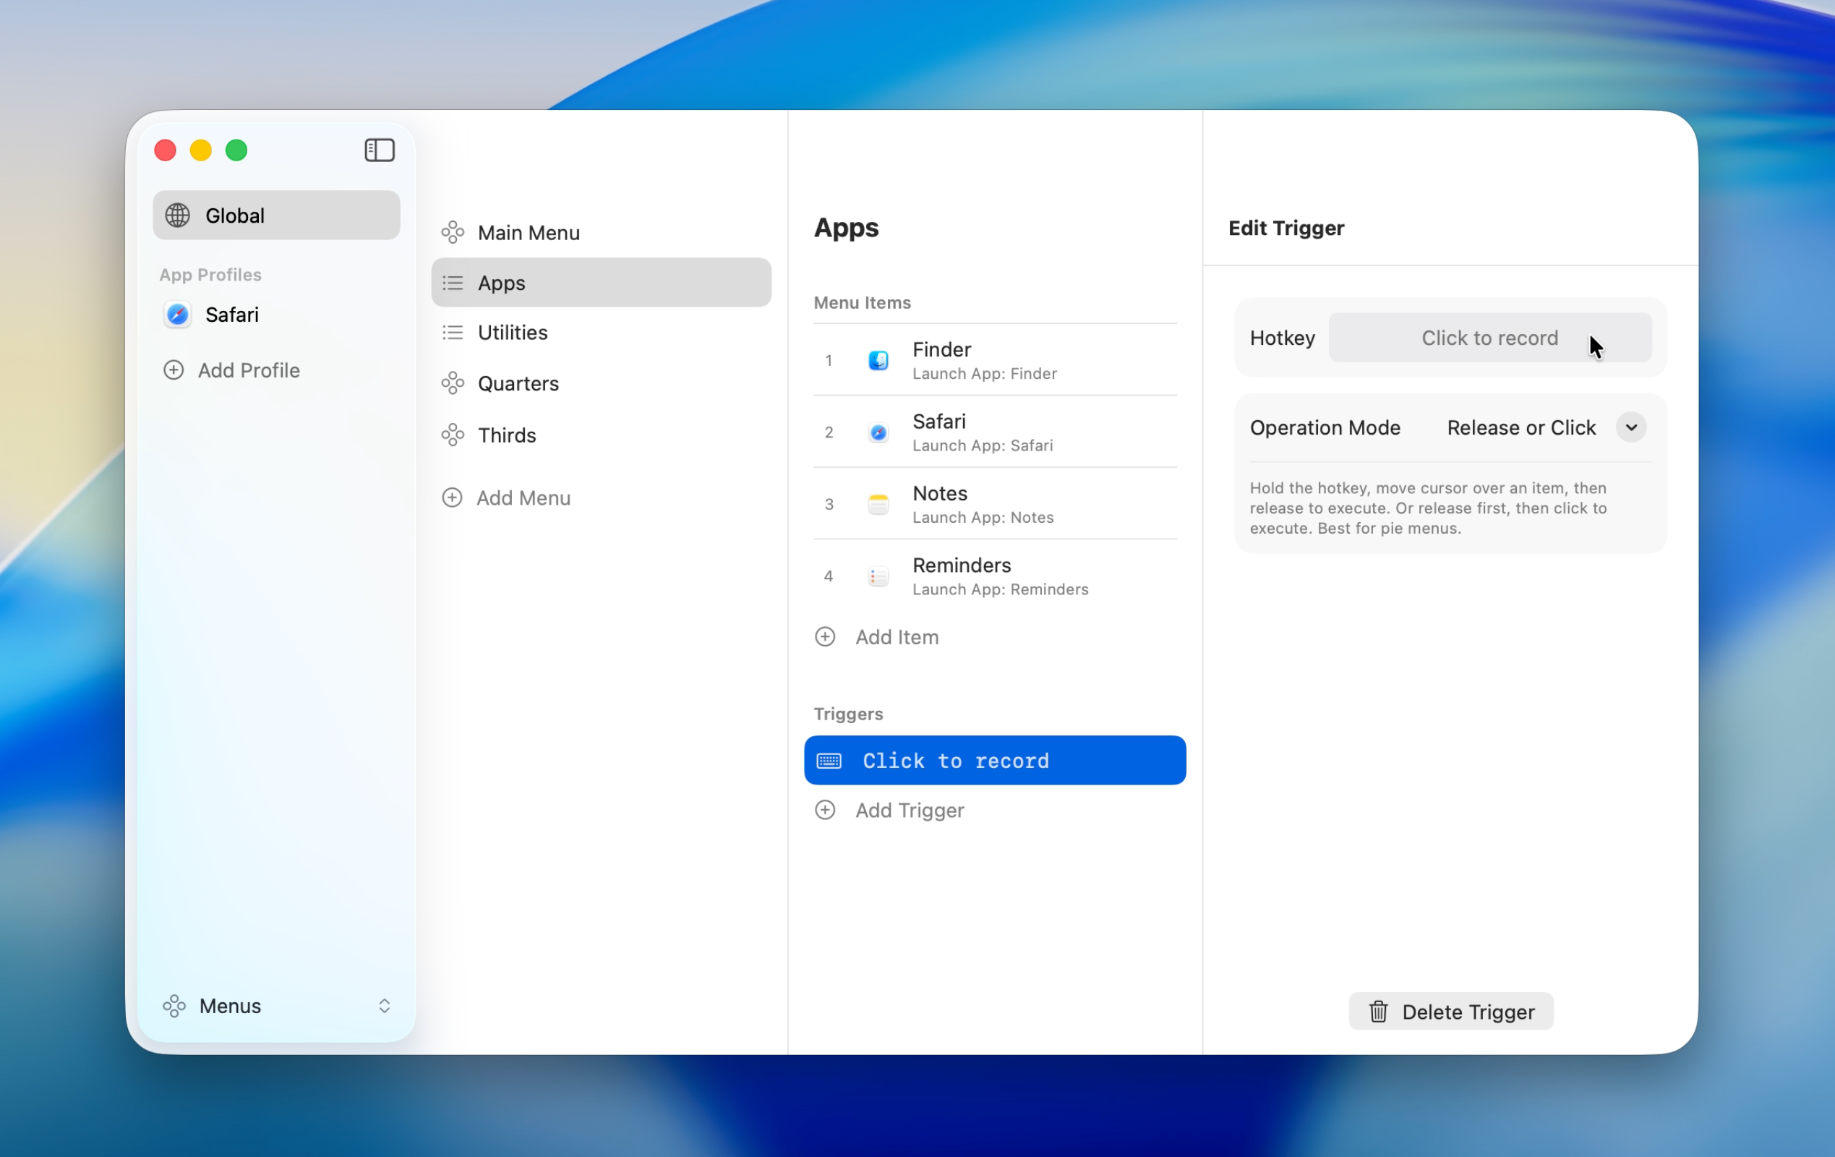This screenshot has height=1157, width=1835.
Task: Open the Operation Mode dropdown
Action: [1630, 427]
